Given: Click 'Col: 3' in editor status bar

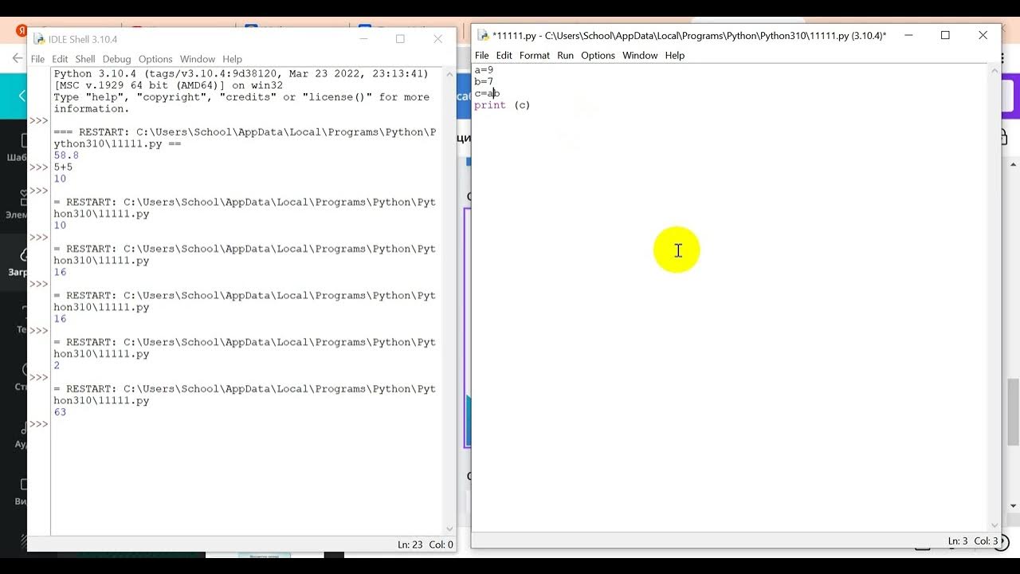Looking at the screenshot, I should (986, 541).
